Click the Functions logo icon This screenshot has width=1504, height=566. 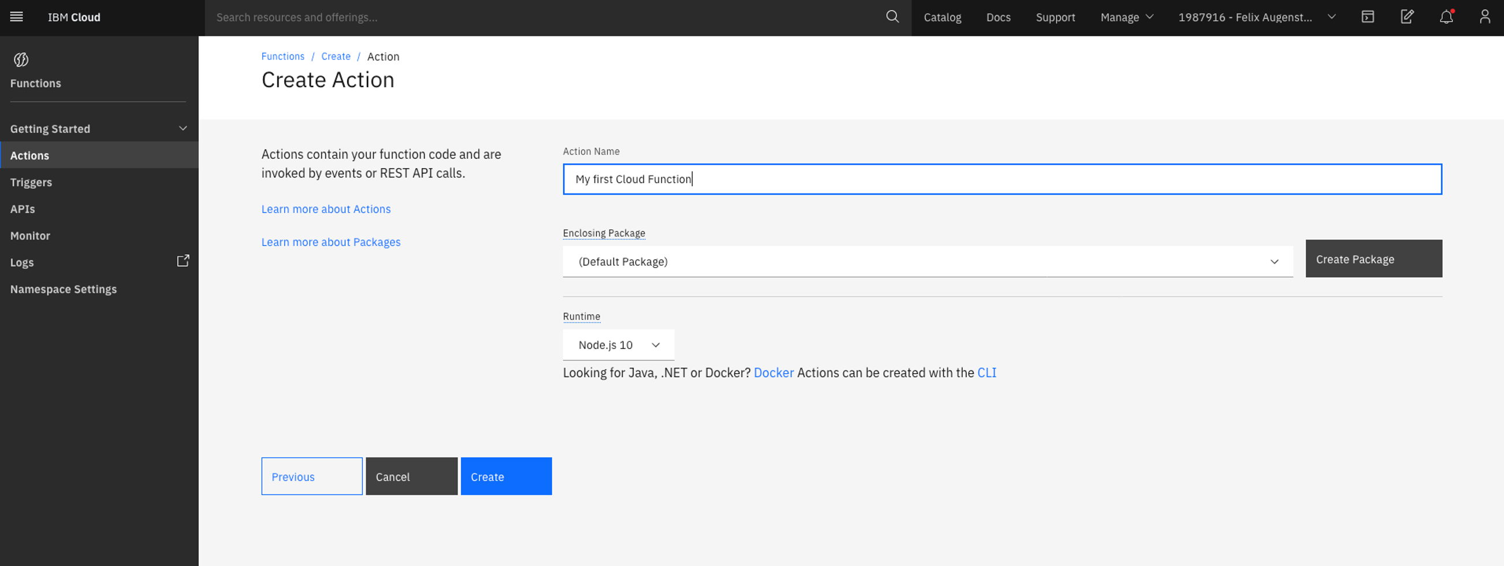coord(21,59)
